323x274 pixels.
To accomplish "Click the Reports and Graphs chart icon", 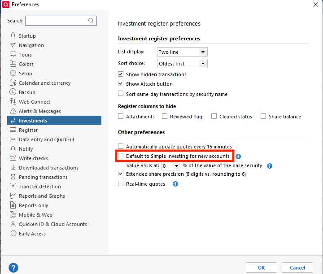I will coord(13,196).
